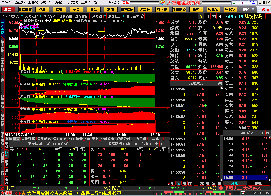Select the 技术分析 vertical side tab
271x196 pixels.
pos(2,46)
